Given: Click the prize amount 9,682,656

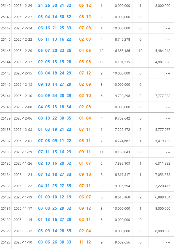Looking at the screenshot, I should point(121,242).
